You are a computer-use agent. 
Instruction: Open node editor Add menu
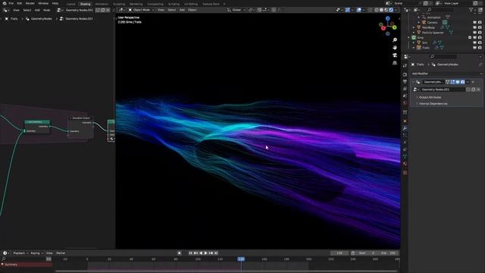pyautogui.click(x=37, y=10)
